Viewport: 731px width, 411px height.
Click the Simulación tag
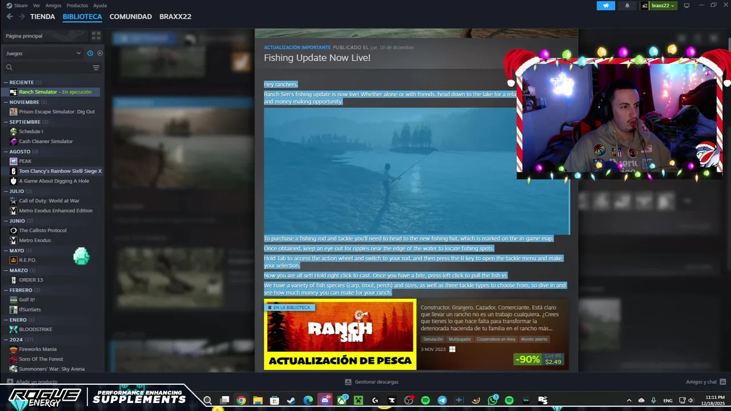(x=432, y=339)
